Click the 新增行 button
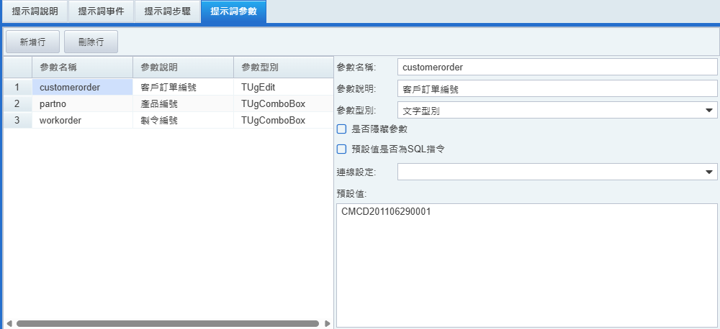 coord(32,42)
